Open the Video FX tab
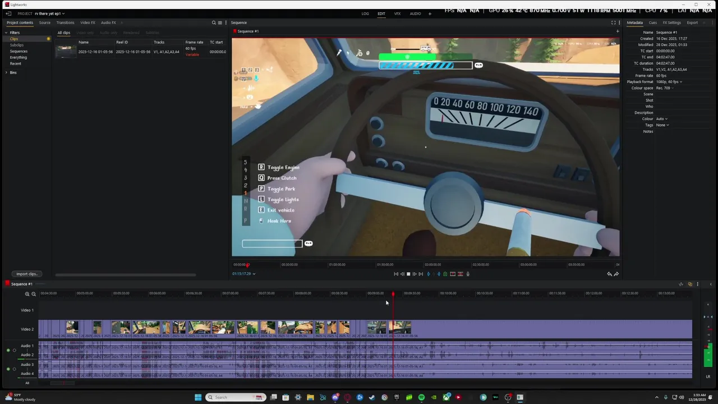The image size is (718, 404). pos(88,22)
